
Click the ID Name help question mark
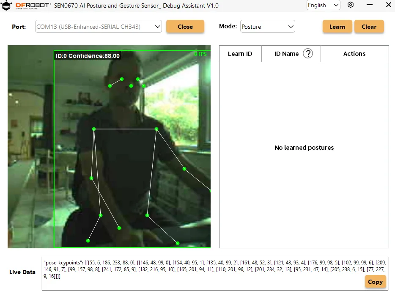(x=308, y=53)
